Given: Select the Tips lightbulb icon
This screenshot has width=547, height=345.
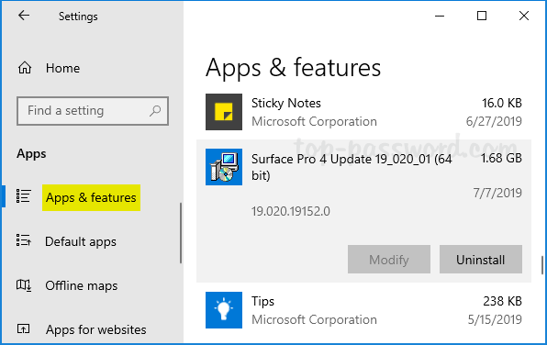Looking at the screenshot, I should click(224, 310).
